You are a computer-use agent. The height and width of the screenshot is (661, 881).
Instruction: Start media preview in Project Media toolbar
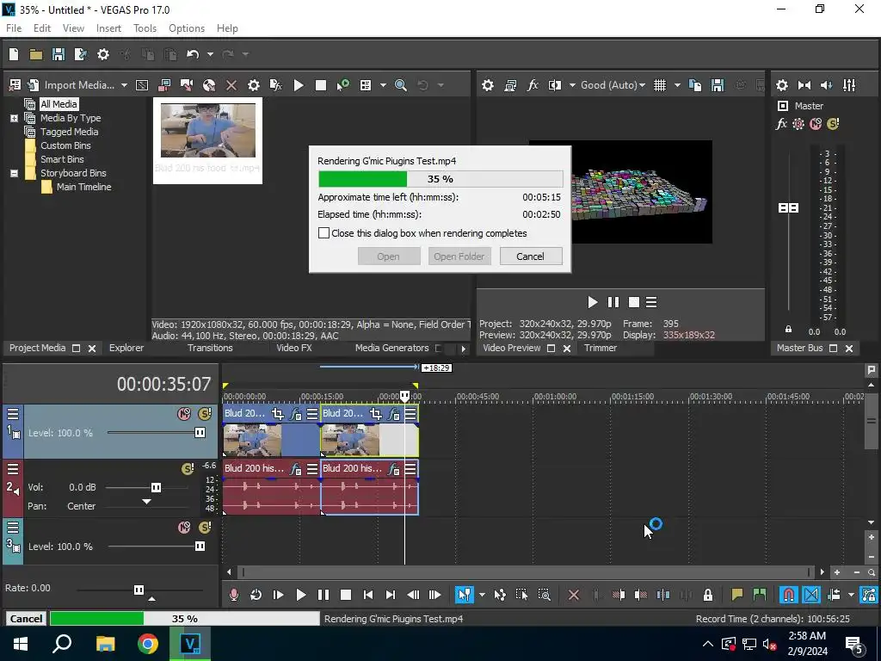coord(299,85)
